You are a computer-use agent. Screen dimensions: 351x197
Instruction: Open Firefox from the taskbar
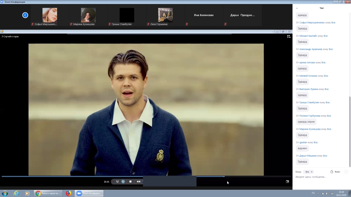(69, 194)
